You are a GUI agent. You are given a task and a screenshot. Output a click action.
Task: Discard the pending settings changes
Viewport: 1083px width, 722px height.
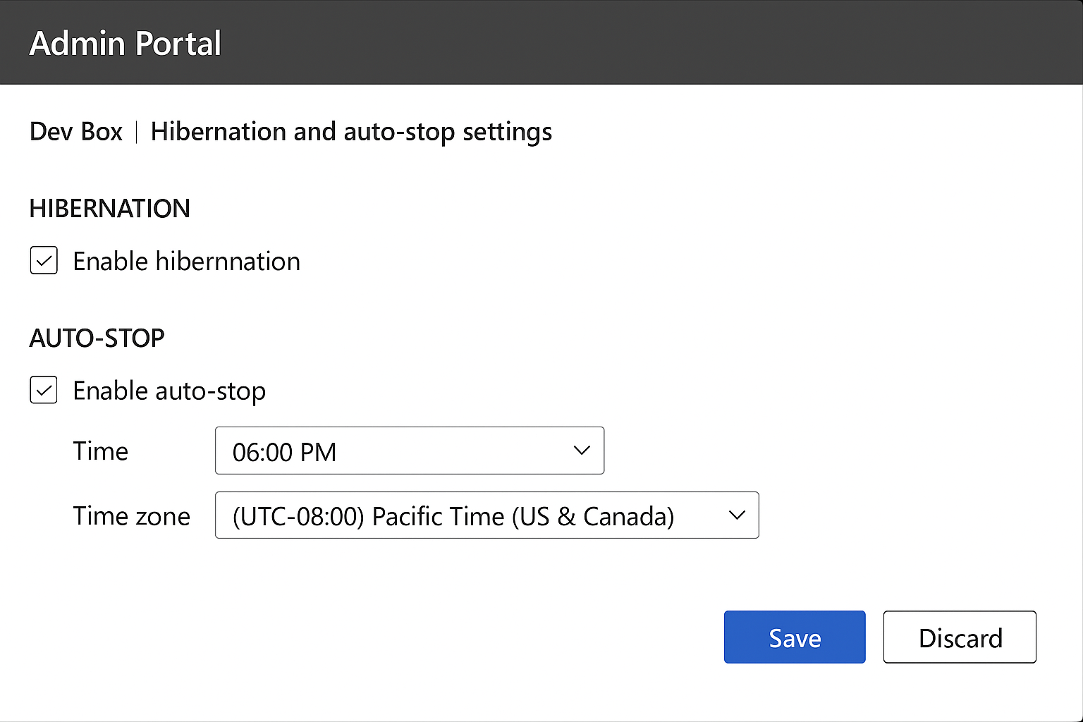click(x=960, y=637)
